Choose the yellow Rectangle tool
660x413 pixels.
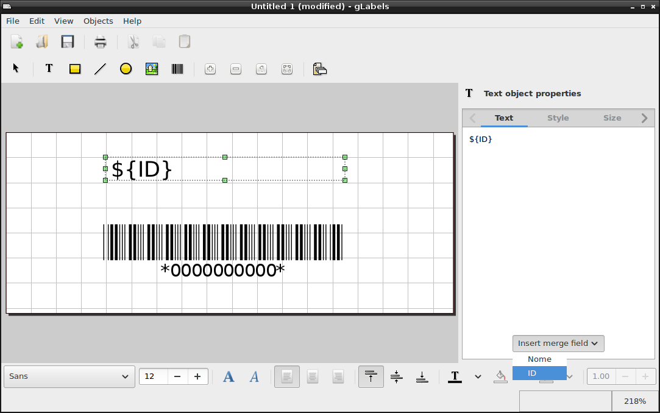tap(75, 69)
